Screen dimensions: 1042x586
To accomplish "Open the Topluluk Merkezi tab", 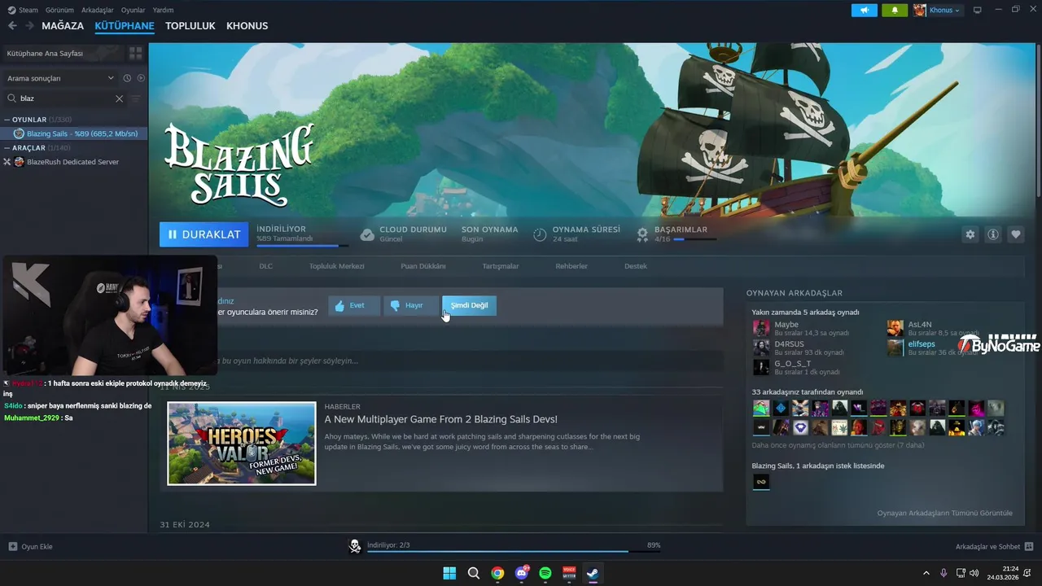I will tap(336, 266).
